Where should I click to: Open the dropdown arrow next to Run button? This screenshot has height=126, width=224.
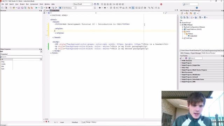(x=39, y=8)
